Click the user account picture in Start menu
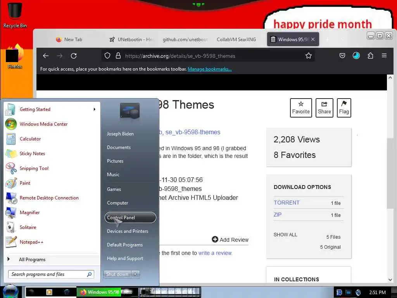Image resolution: width=397 pixels, height=298 pixels. click(x=129, y=111)
